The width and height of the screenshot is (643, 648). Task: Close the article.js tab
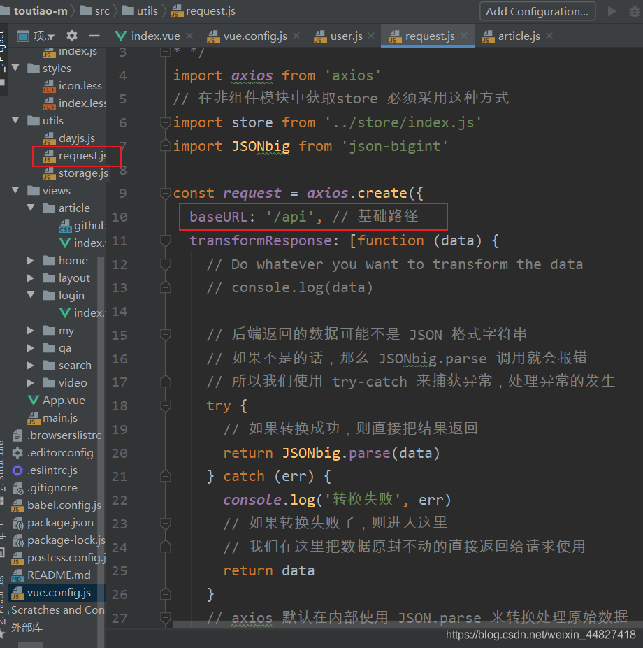pos(549,36)
